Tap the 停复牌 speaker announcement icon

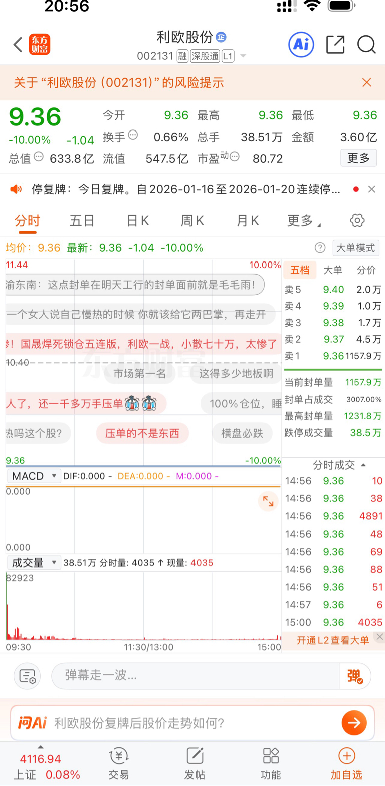tap(16, 189)
